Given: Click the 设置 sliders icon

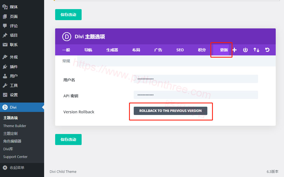Looking at the screenshot, I should (x=5, y=95).
